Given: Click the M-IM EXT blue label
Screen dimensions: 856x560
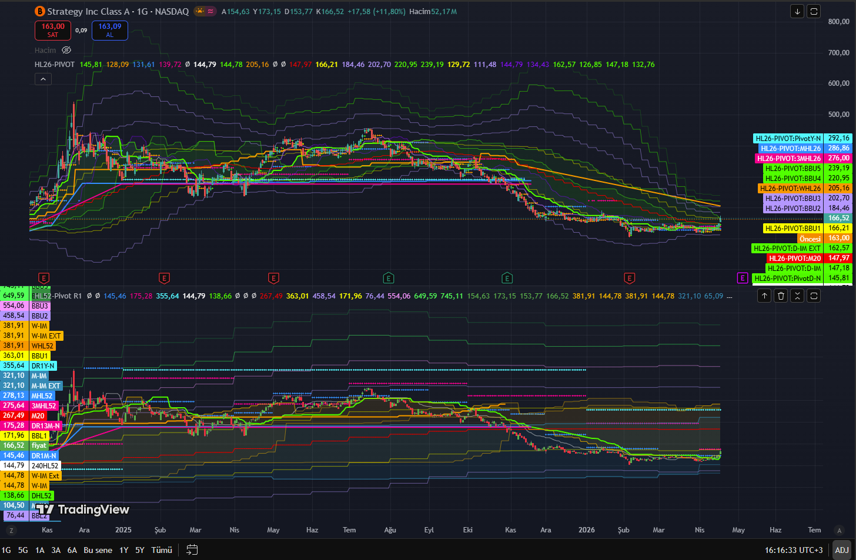Looking at the screenshot, I should point(46,386).
